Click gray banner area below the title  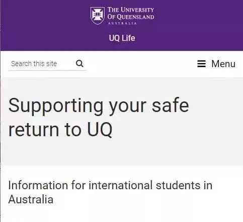point(121,152)
